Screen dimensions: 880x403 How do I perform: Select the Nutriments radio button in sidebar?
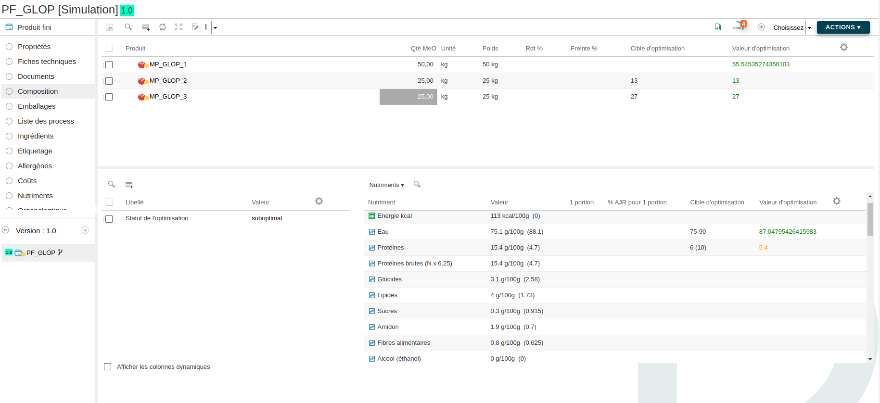pyautogui.click(x=9, y=196)
